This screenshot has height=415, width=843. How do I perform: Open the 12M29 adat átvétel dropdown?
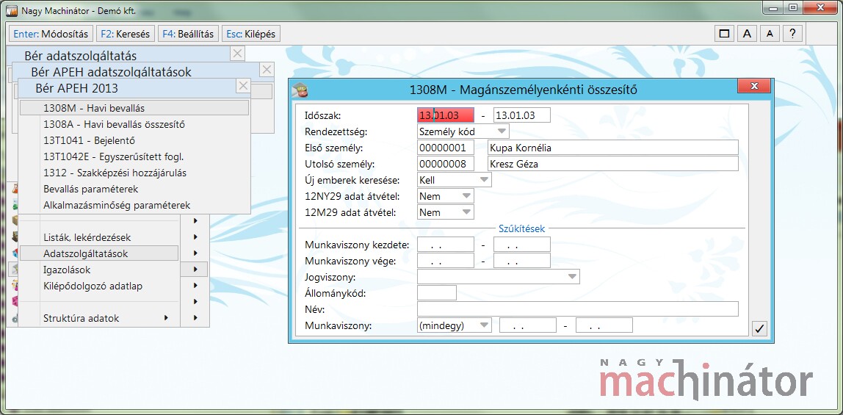tap(467, 212)
